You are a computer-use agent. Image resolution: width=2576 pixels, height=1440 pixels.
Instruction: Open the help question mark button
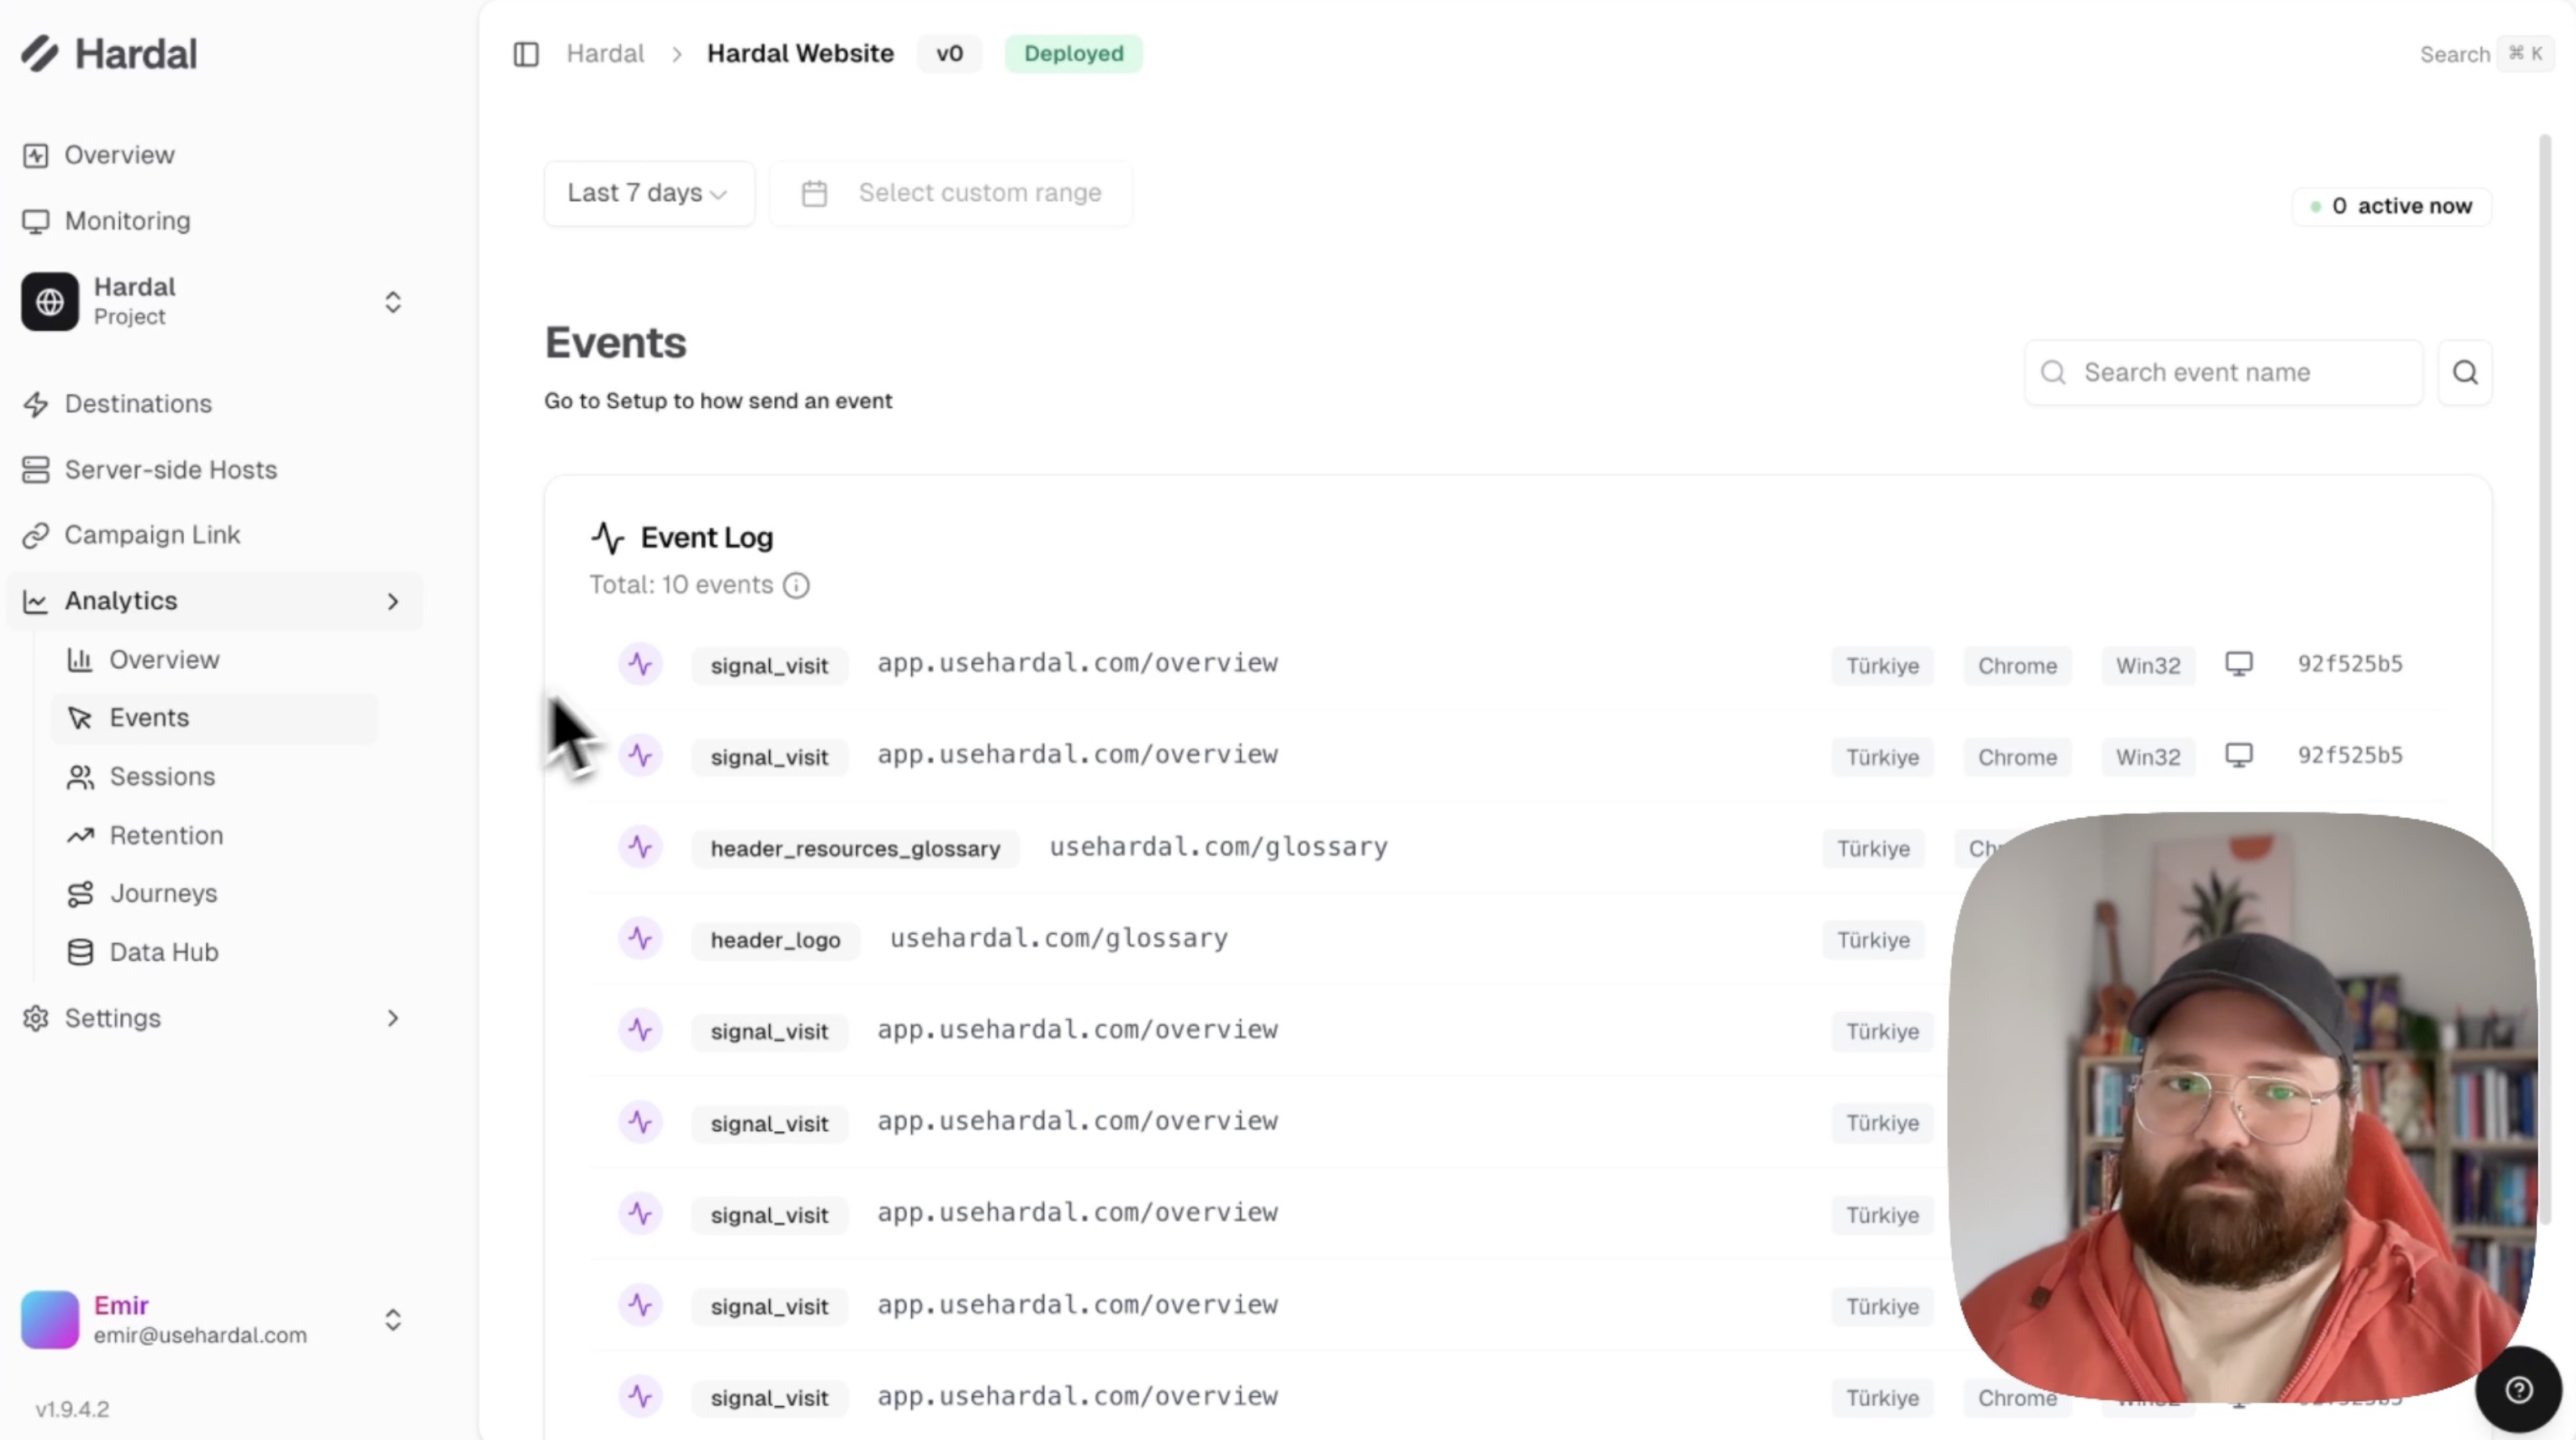(2518, 1390)
